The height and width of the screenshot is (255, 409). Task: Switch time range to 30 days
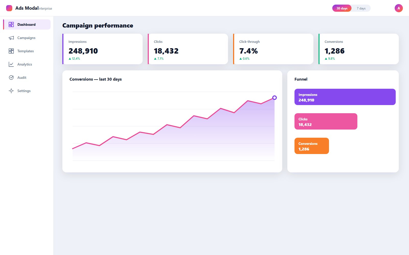pos(342,8)
